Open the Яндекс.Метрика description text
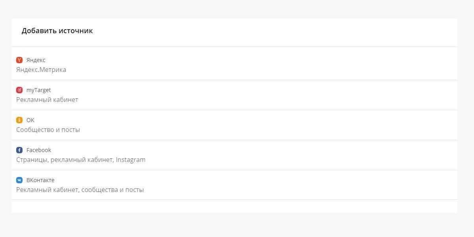 tap(41, 70)
